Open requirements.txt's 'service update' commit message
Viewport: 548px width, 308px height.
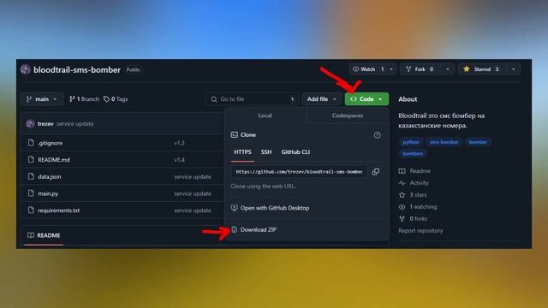click(x=193, y=210)
